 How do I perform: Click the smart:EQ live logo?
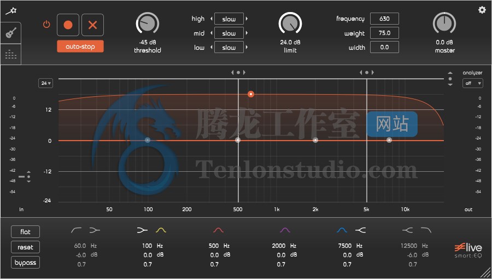(x=468, y=251)
